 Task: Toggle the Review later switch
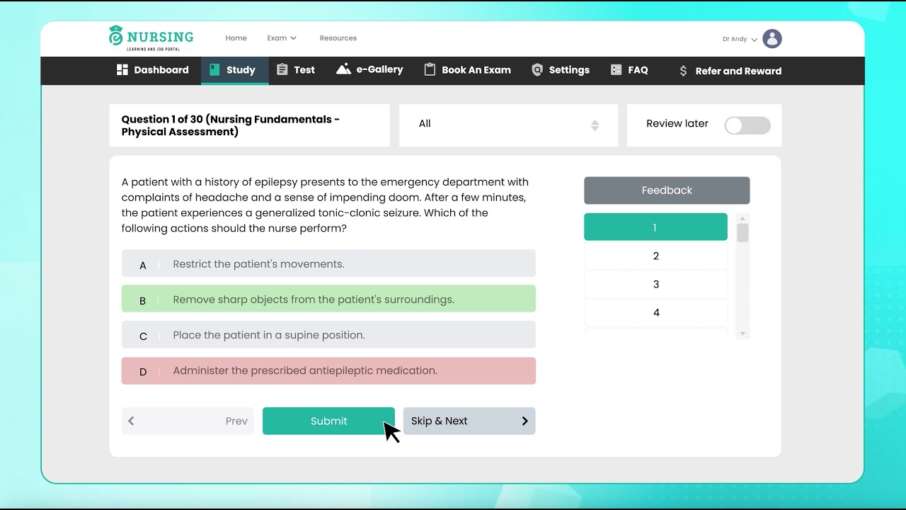(x=747, y=125)
